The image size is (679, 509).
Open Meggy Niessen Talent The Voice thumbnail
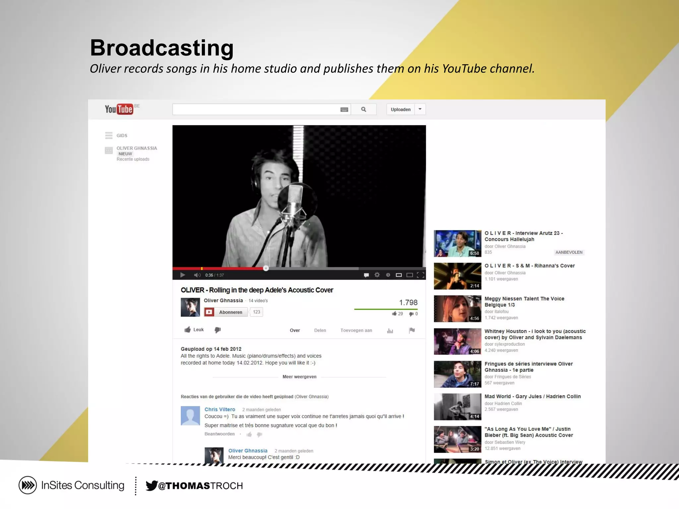(x=458, y=309)
